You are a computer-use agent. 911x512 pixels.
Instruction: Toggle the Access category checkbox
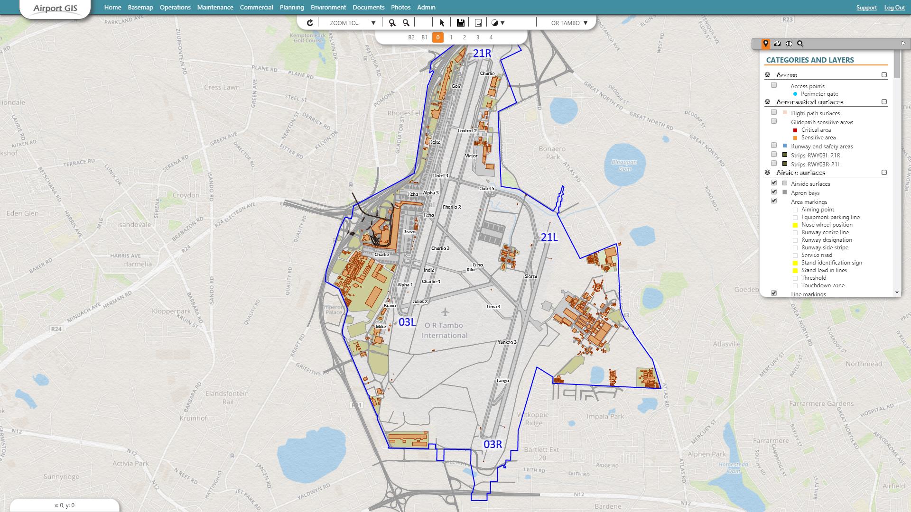(884, 75)
